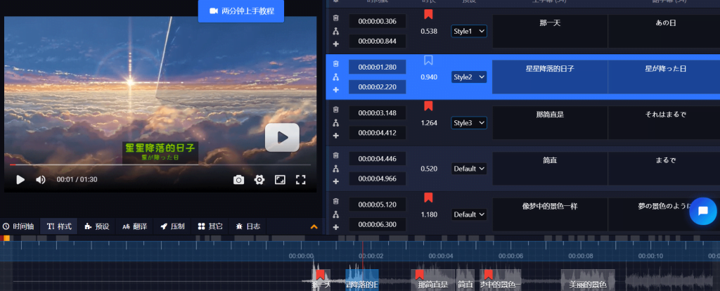Add a subtitle after the 00:00:03.148 row
The height and width of the screenshot is (291, 720).
(335, 135)
